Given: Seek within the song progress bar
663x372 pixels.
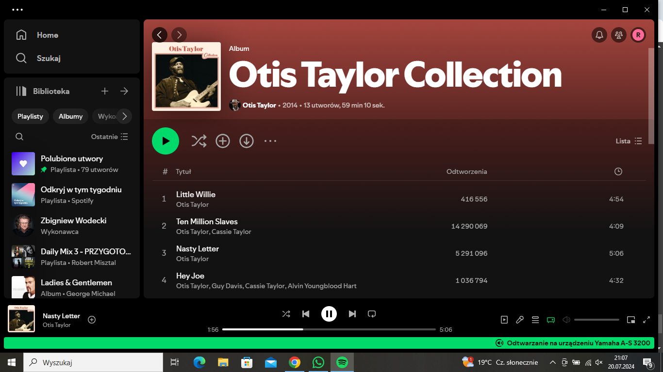Looking at the screenshot, I should pyautogui.click(x=329, y=329).
